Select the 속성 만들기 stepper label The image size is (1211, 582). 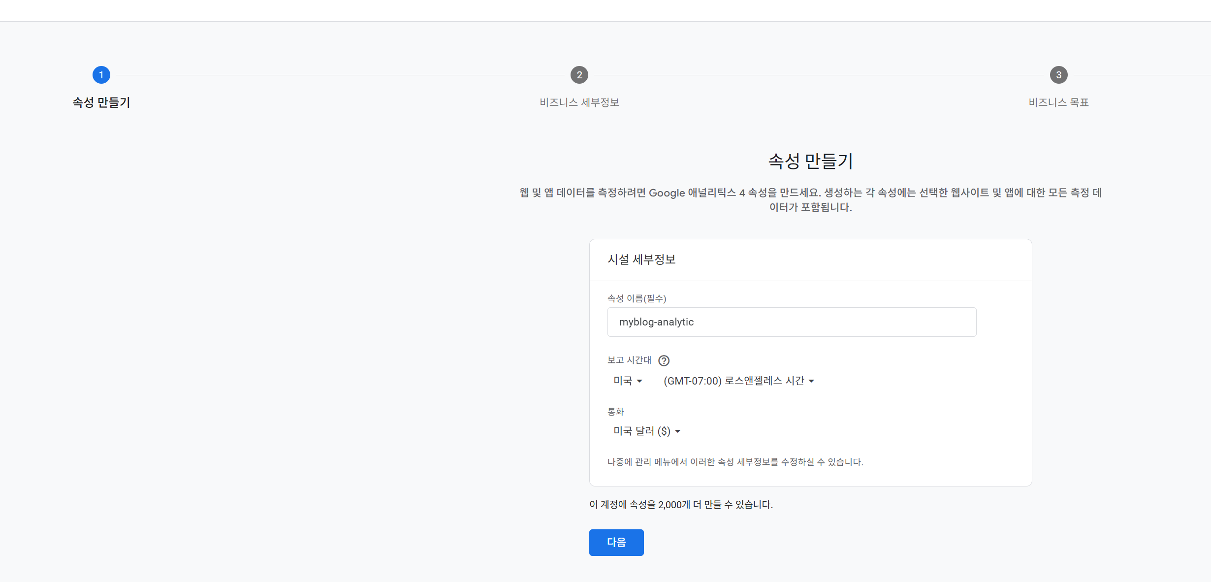pyautogui.click(x=101, y=102)
